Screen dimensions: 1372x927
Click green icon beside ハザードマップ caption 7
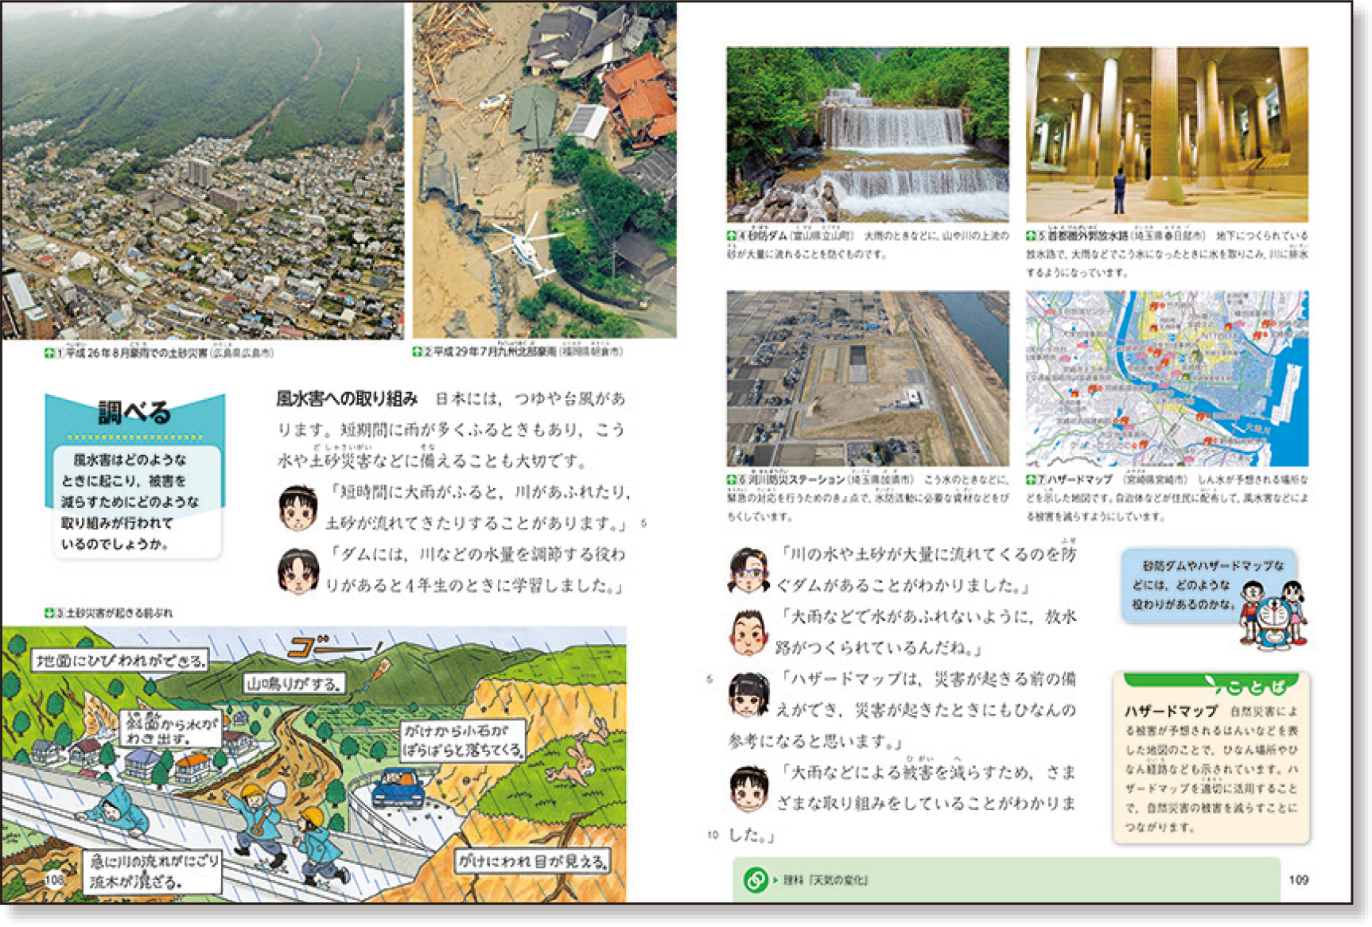coord(1031,479)
